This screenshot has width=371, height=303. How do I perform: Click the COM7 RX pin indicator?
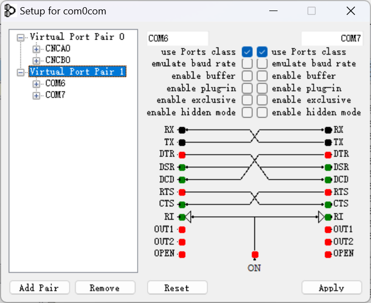328,130
